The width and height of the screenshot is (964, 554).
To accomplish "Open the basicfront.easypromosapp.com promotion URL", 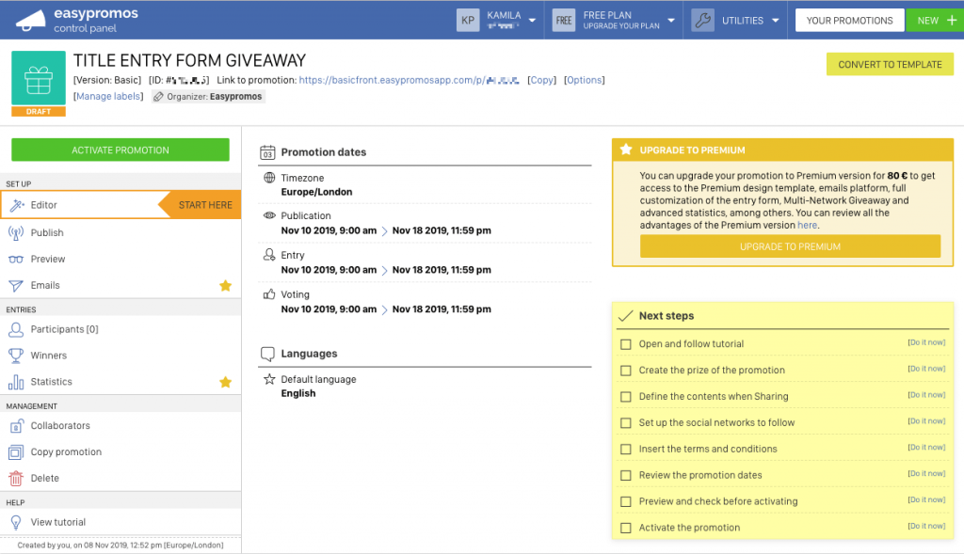I will (409, 80).
